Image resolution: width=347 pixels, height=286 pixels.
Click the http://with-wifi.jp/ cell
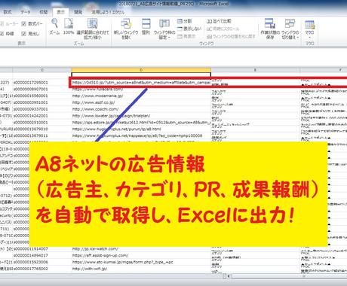click(x=141, y=269)
